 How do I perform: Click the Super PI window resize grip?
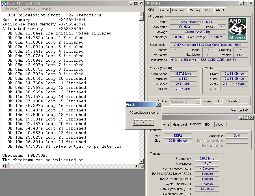pos(142,166)
